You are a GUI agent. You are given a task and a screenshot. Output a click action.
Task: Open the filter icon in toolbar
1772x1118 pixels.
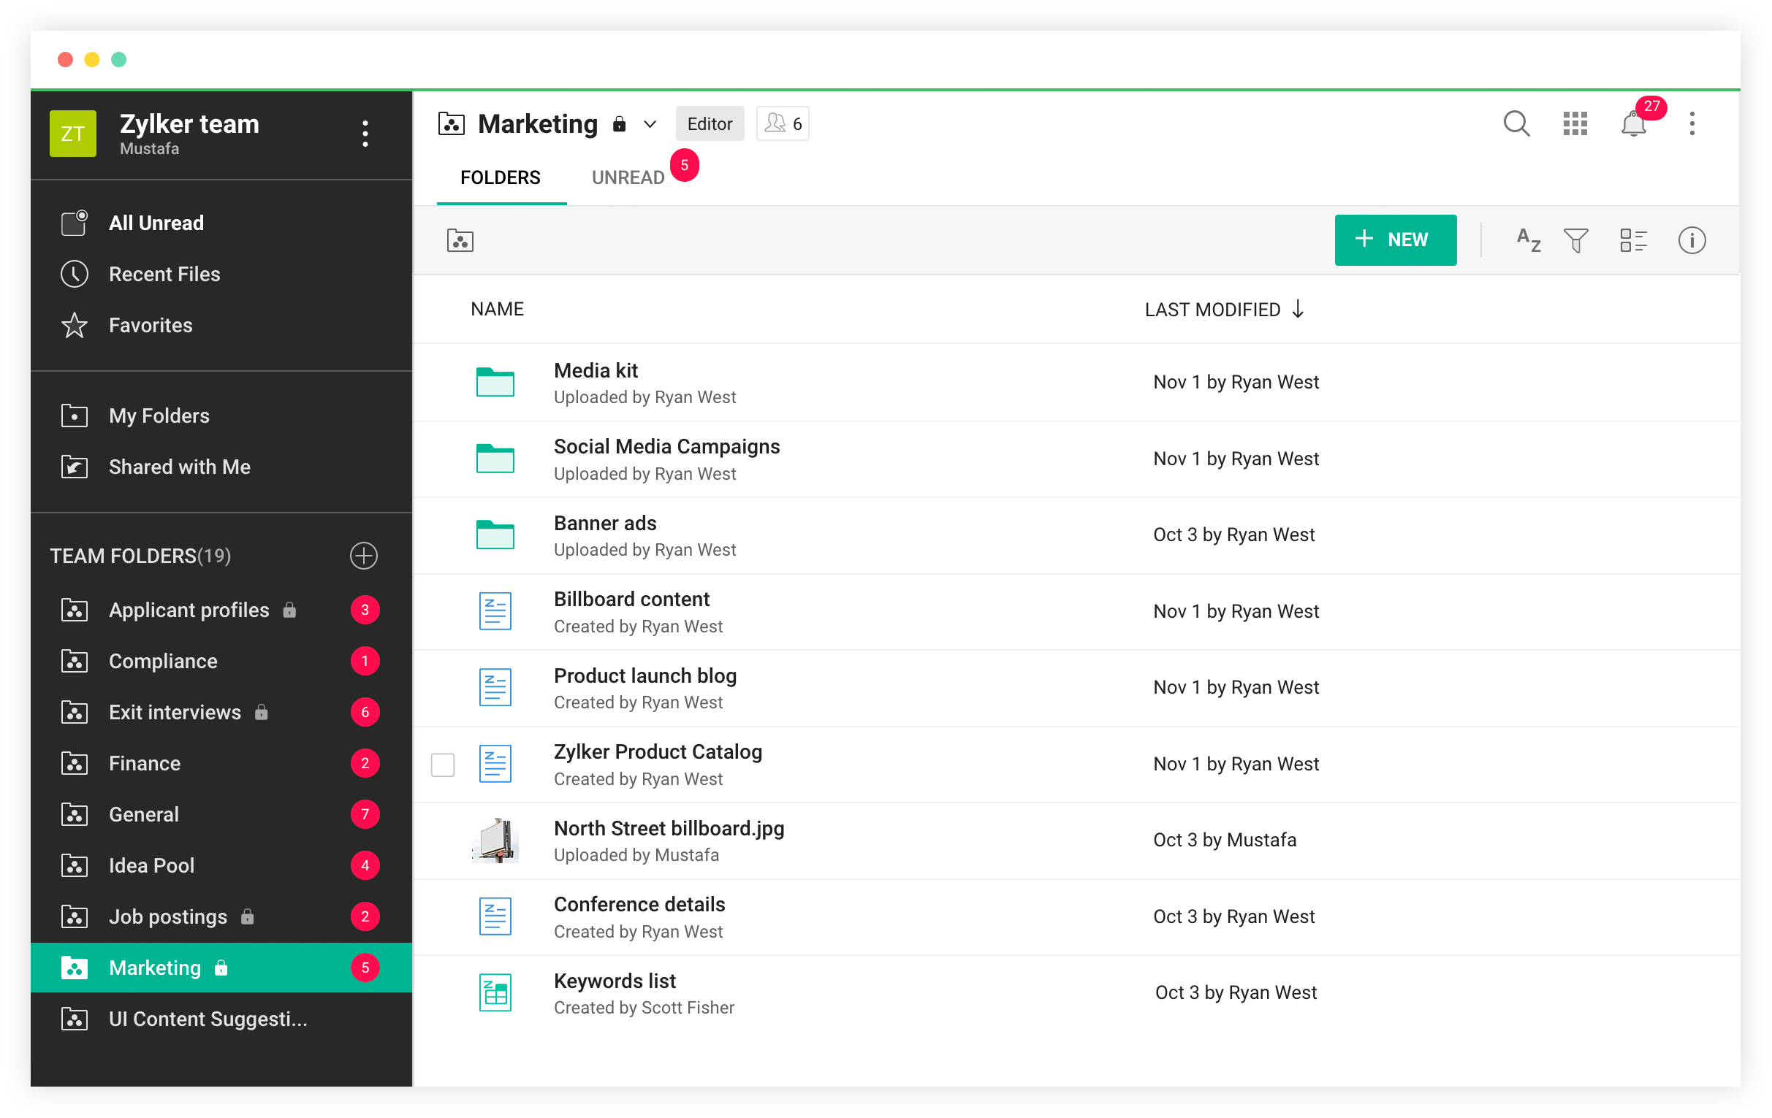(1578, 238)
